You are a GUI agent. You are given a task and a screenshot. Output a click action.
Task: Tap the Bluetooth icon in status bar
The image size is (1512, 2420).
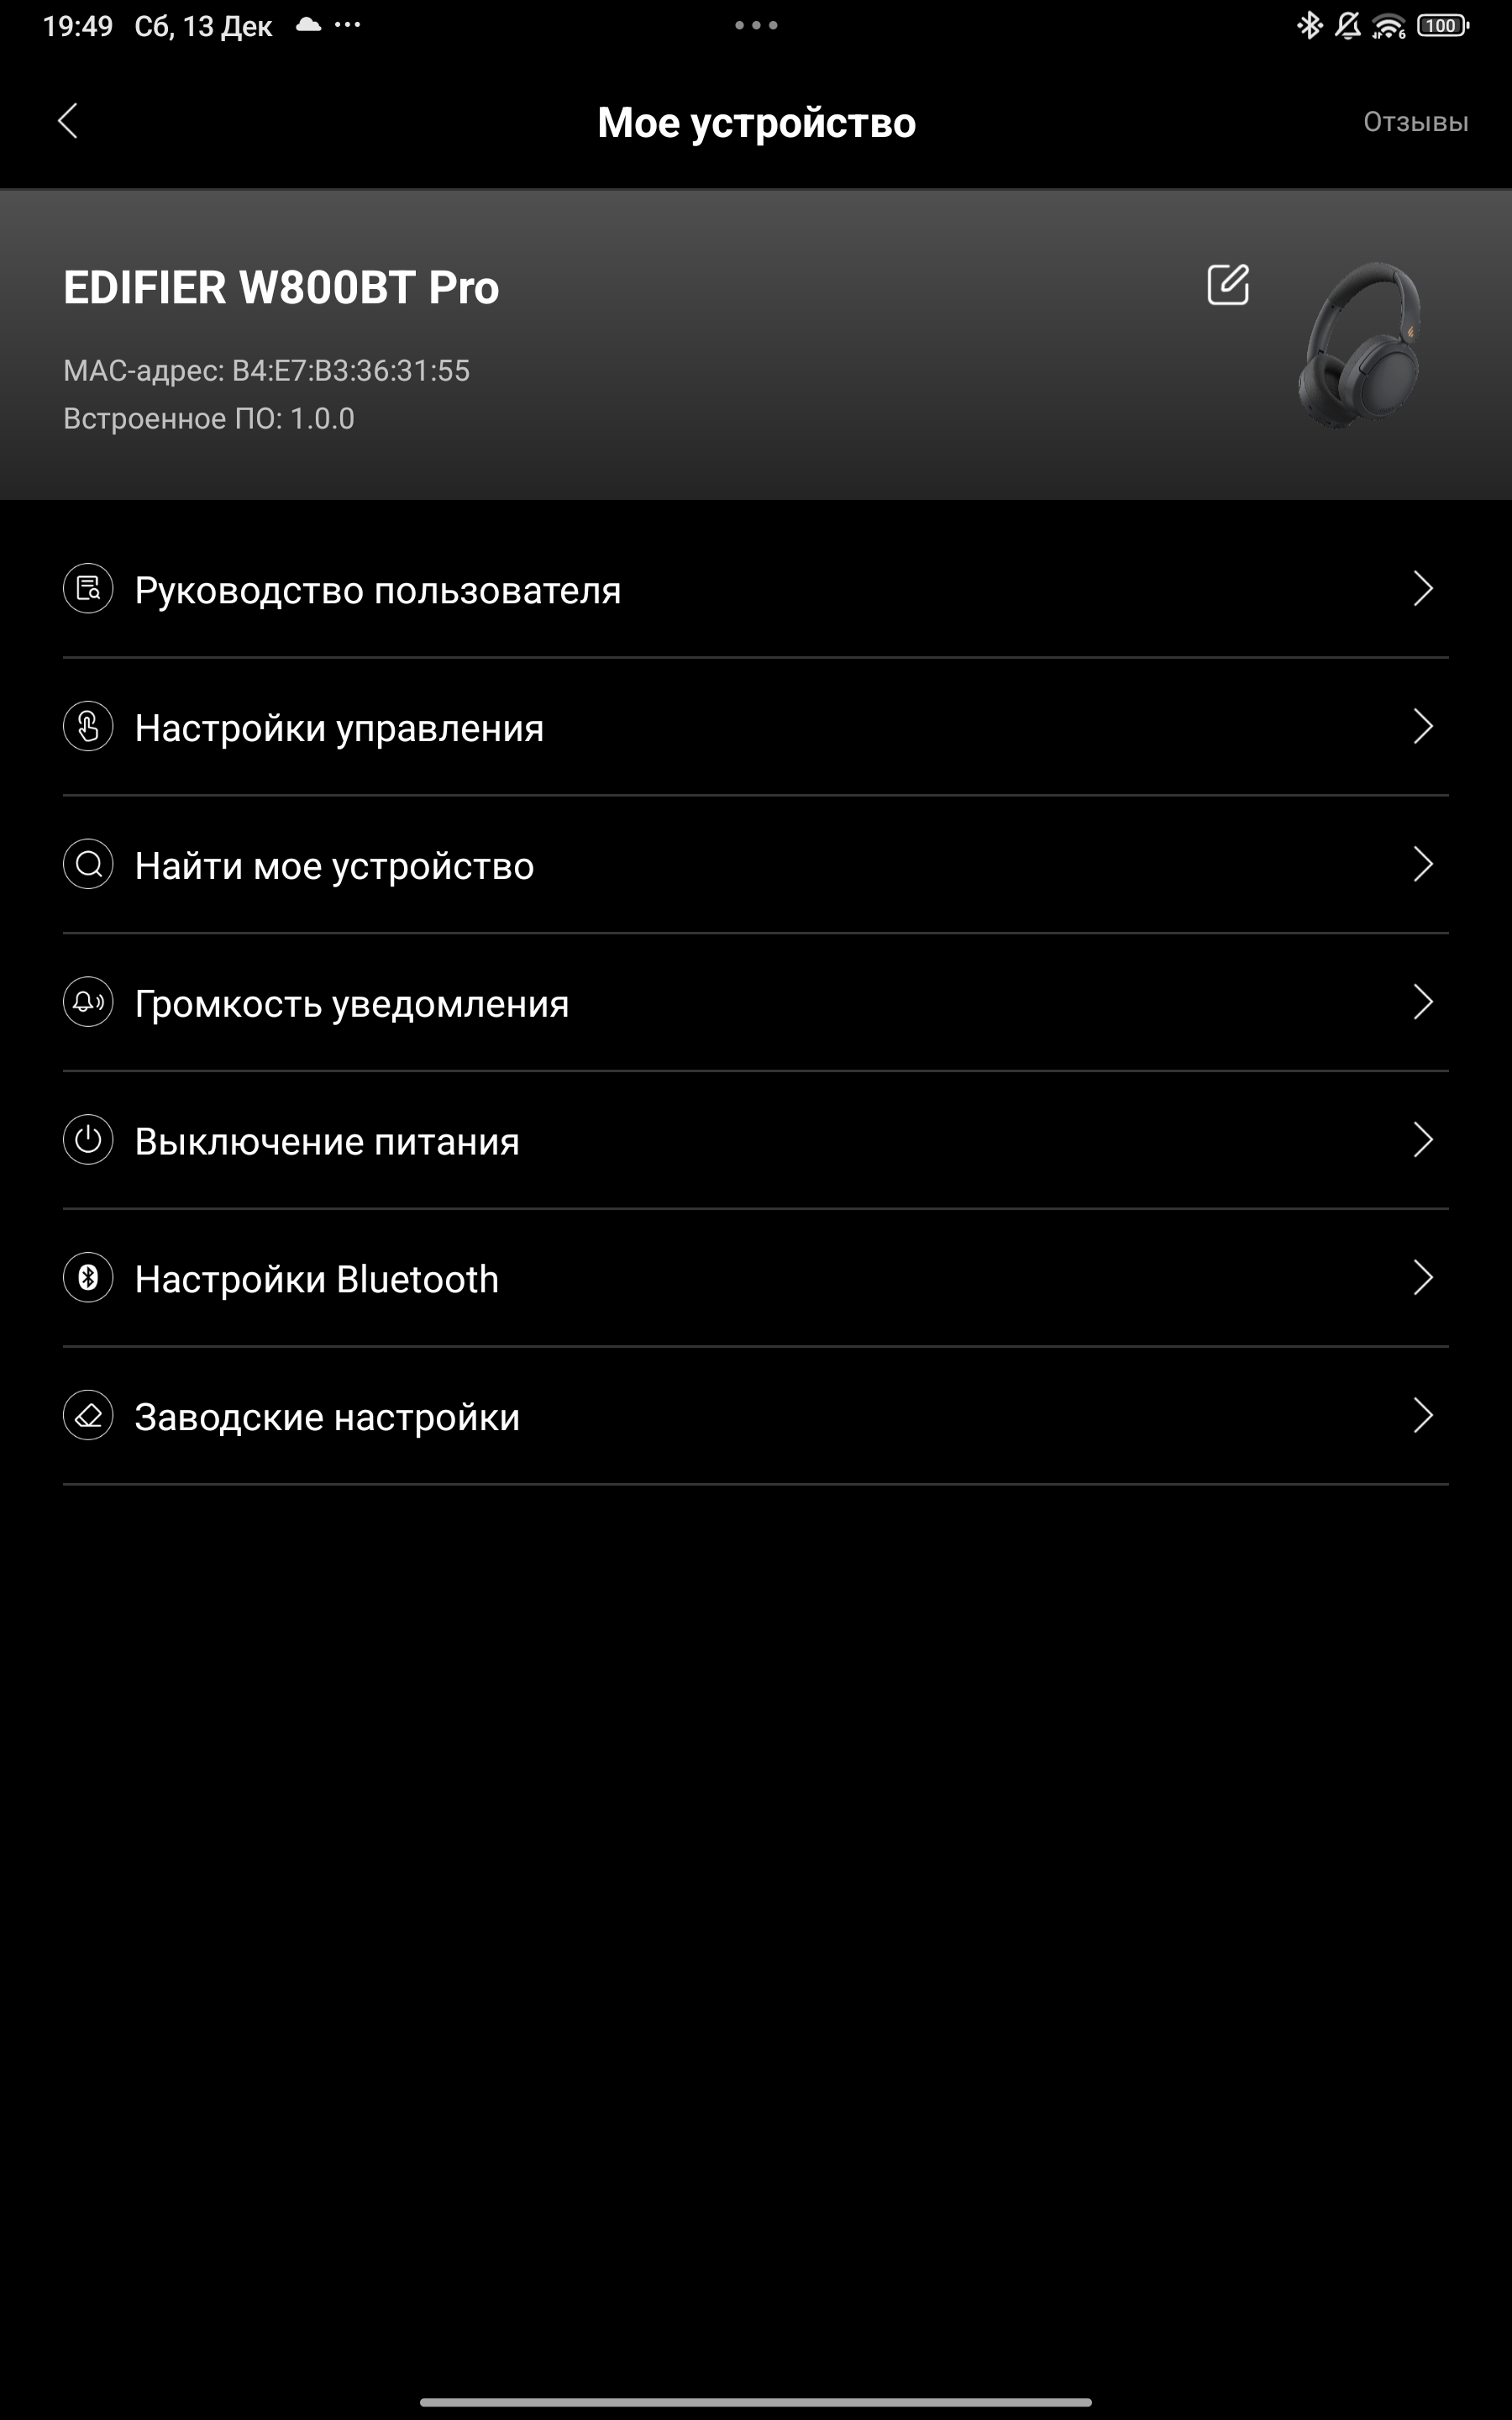pyautogui.click(x=1309, y=25)
